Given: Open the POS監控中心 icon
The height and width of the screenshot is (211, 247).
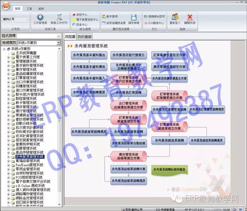Looking at the screenshot, I should click(154, 23).
